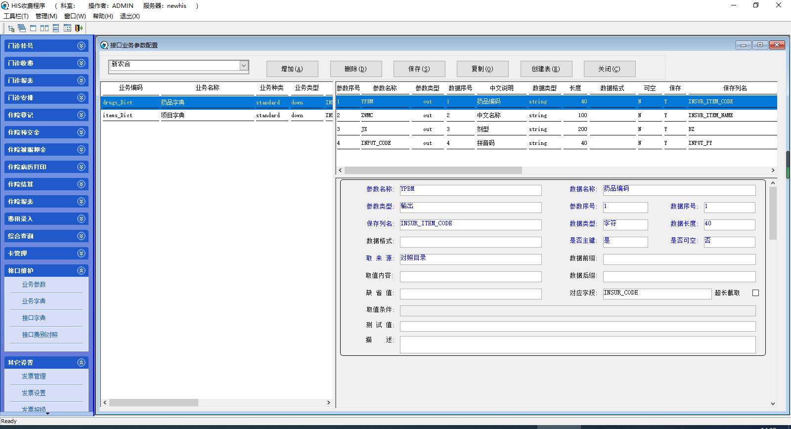Expand the 门诊安排 sidebar section
Viewport: 791px width, 429px height.
point(82,97)
